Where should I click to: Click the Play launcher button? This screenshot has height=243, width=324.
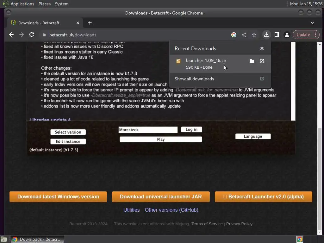[x=161, y=139]
